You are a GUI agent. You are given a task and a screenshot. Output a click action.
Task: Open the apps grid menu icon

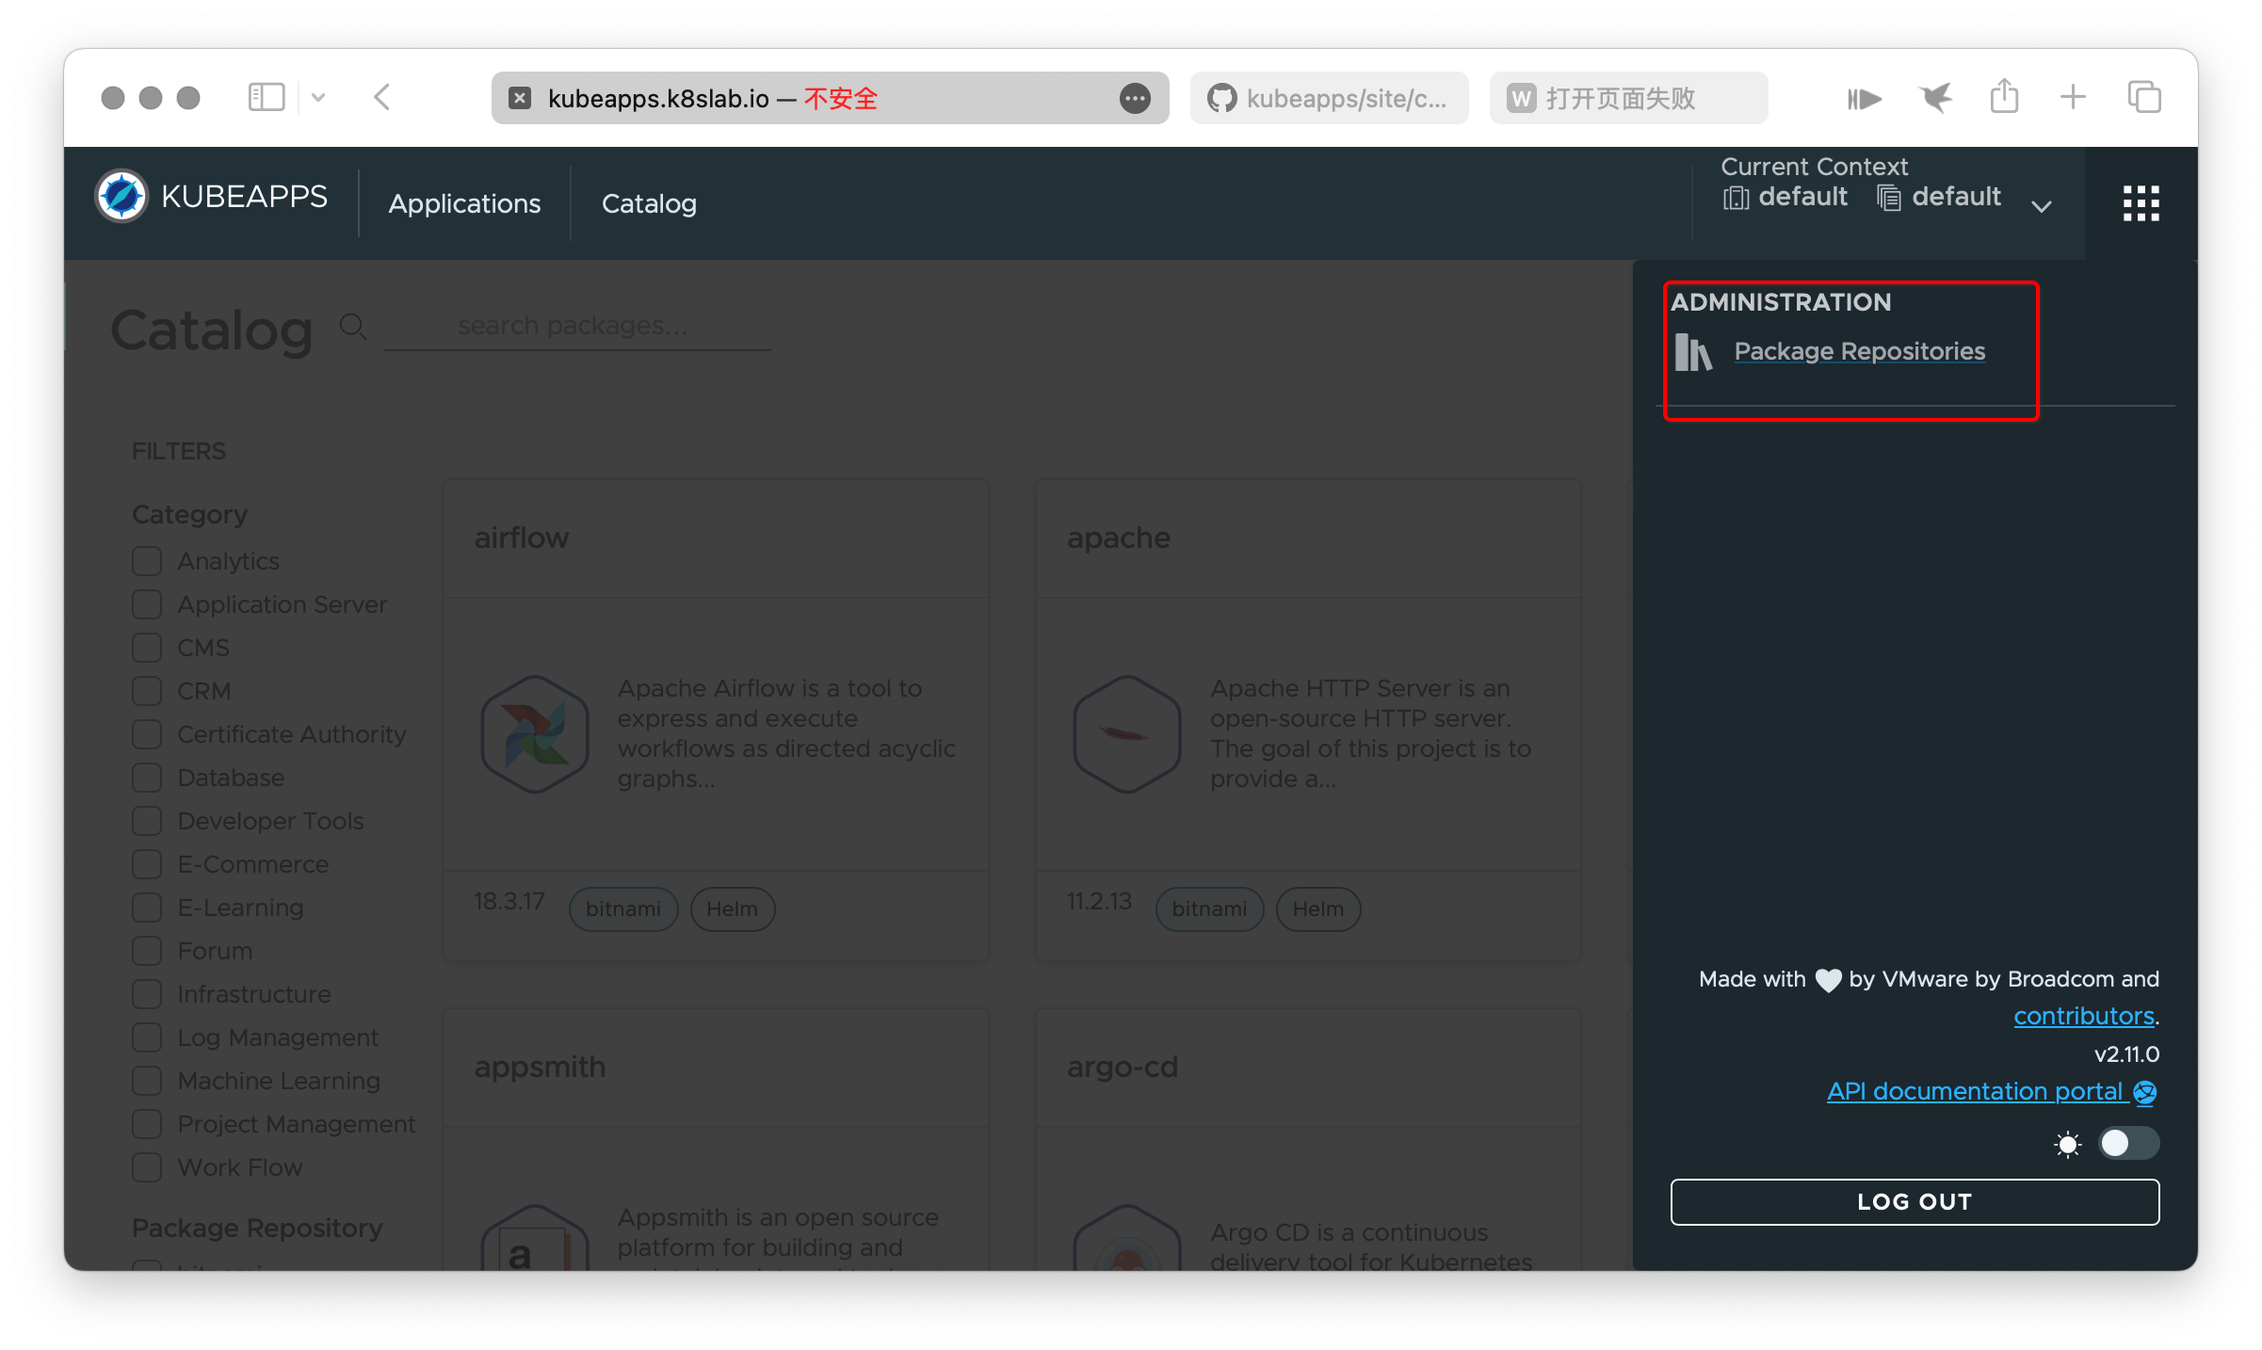pos(2141,203)
